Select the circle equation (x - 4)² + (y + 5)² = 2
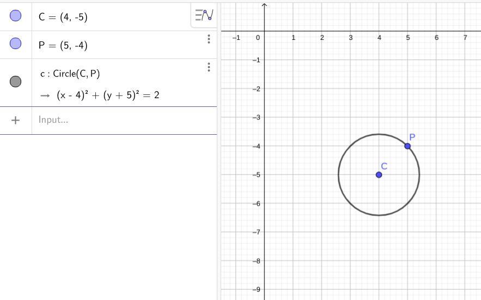 (x=108, y=95)
